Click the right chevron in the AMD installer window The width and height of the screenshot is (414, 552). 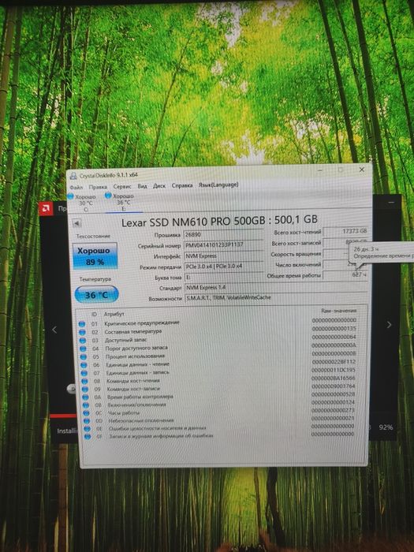(389, 325)
